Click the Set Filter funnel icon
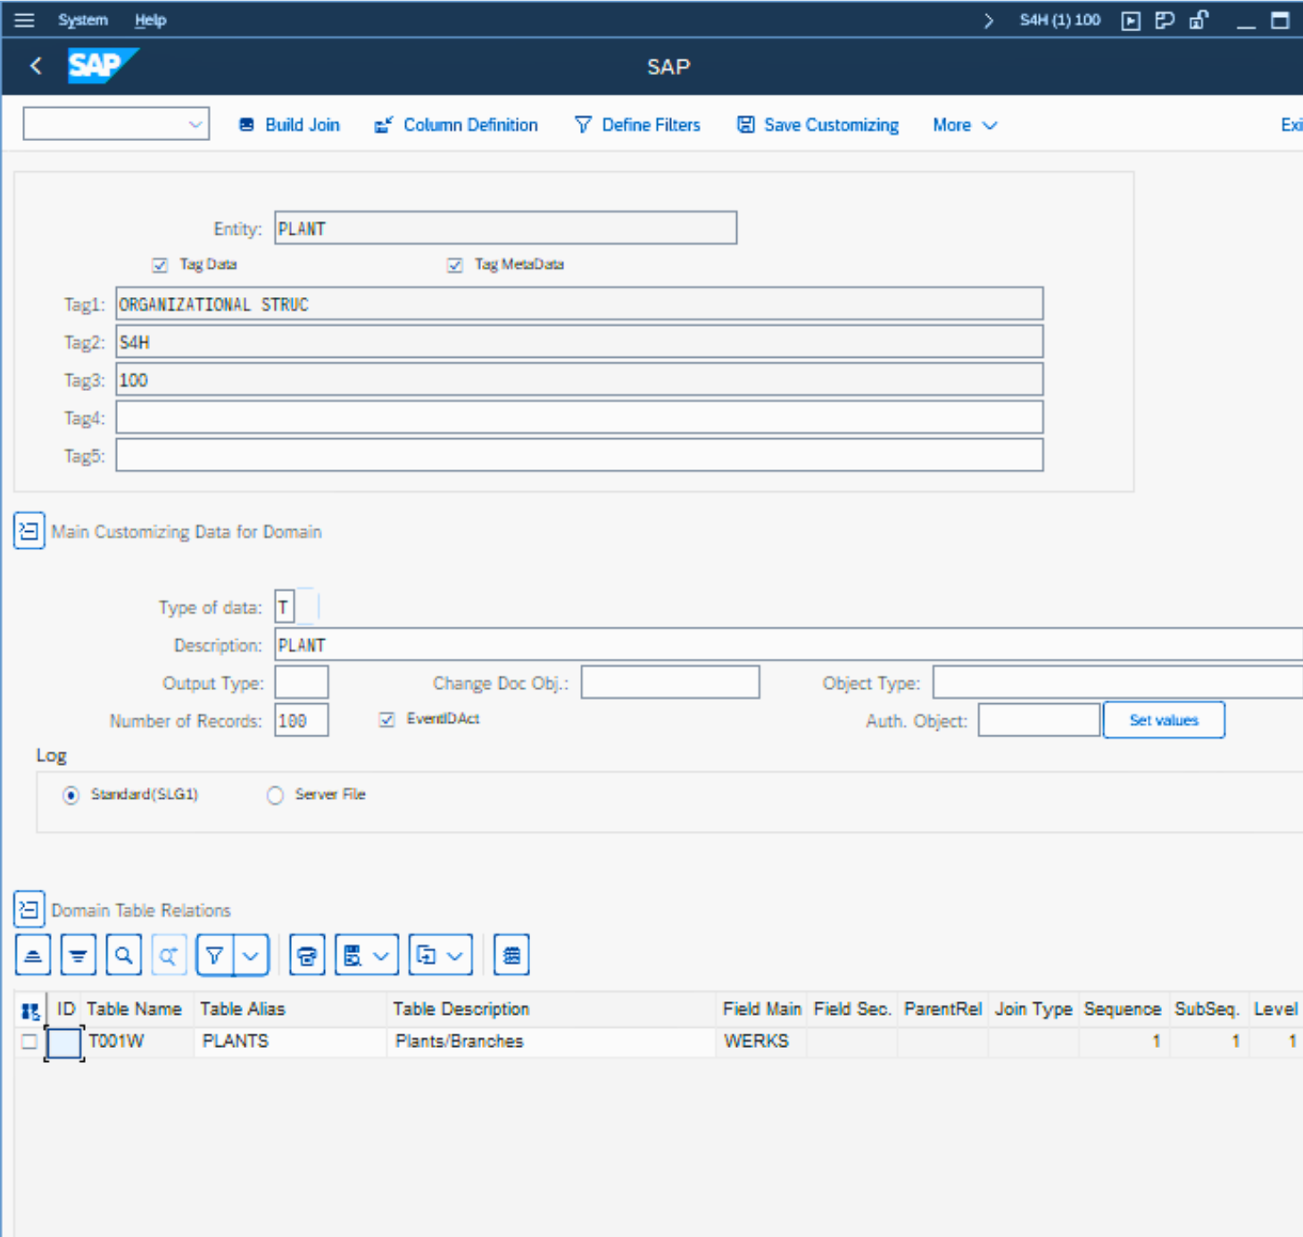The image size is (1303, 1237). pos(215,956)
